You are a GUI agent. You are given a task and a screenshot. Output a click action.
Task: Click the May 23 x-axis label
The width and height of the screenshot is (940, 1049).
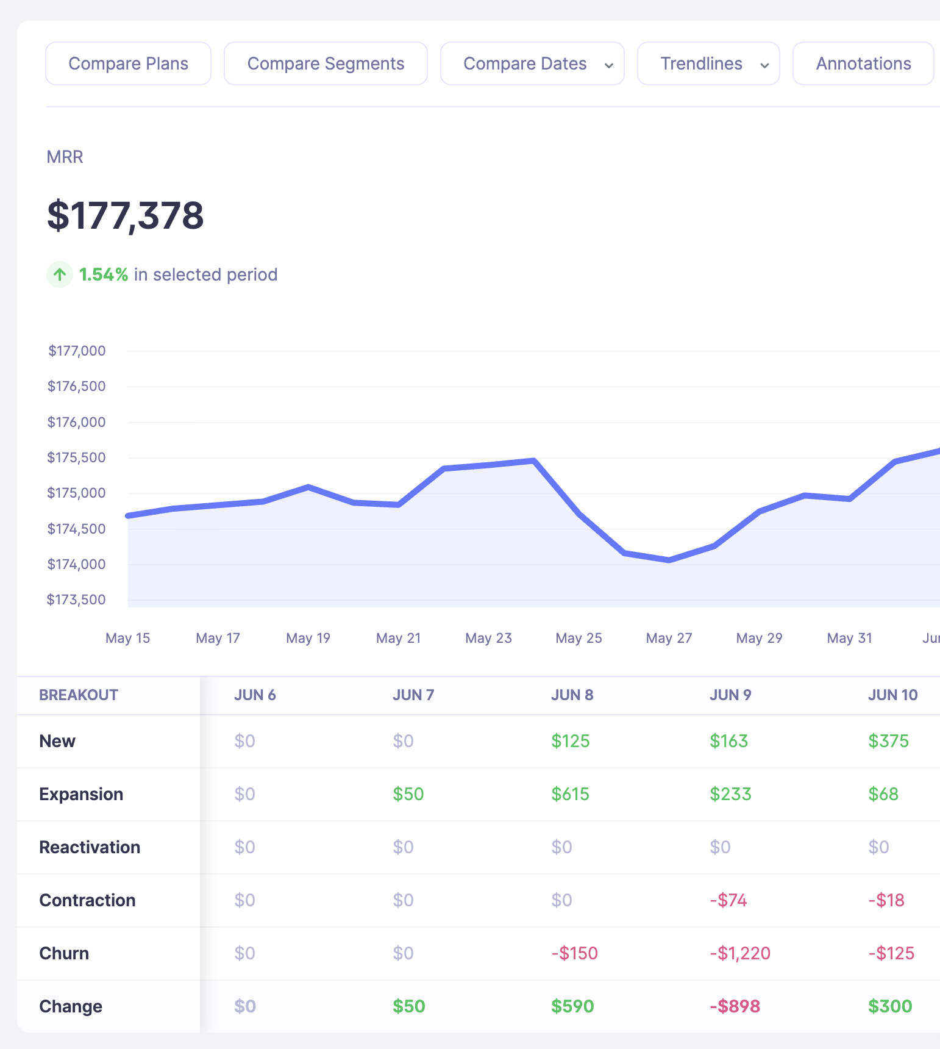click(x=488, y=638)
